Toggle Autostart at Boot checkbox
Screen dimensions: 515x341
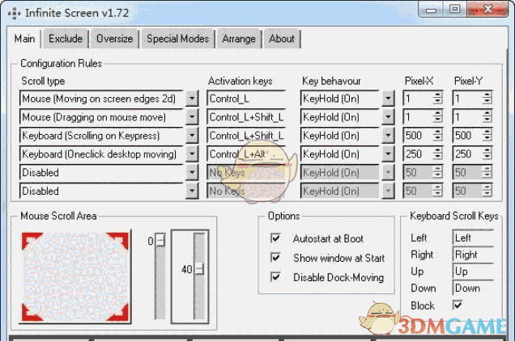tap(276, 238)
